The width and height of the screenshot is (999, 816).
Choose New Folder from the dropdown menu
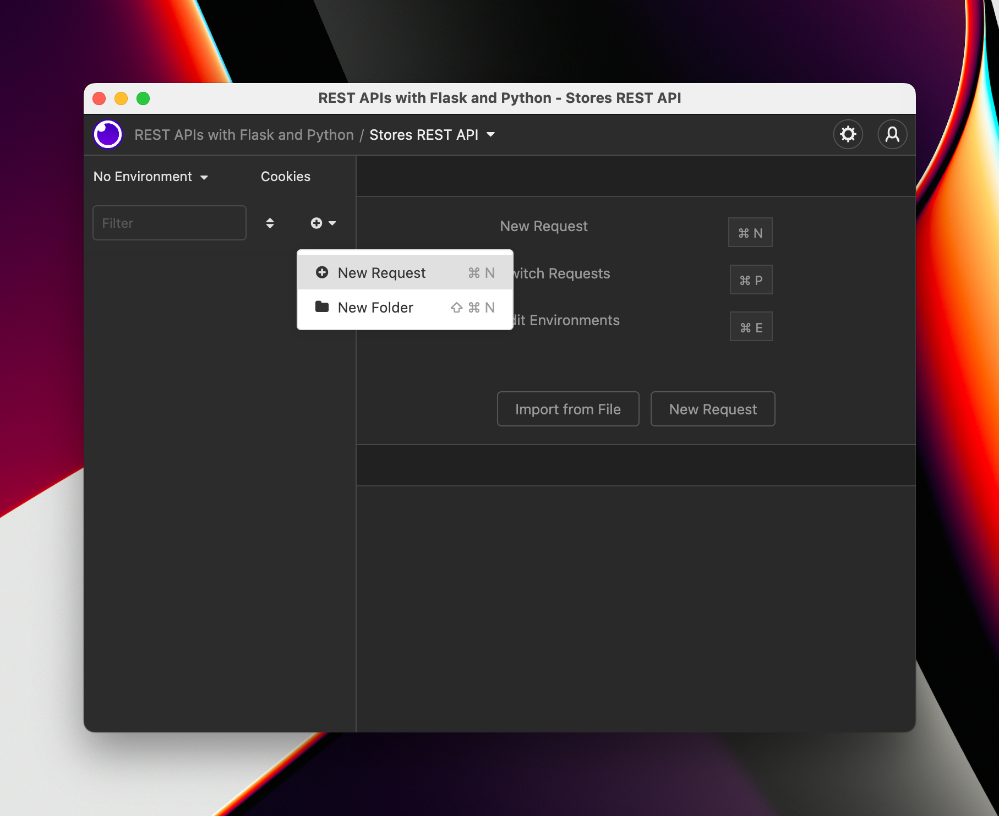tap(405, 307)
